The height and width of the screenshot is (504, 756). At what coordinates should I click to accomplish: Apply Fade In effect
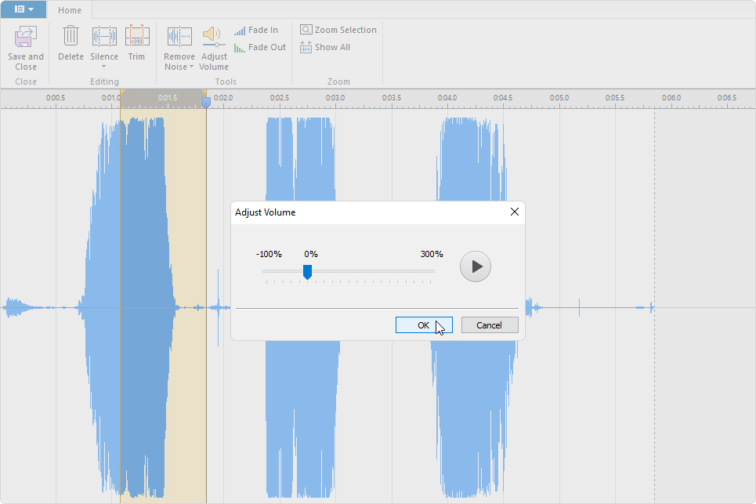(x=256, y=31)
